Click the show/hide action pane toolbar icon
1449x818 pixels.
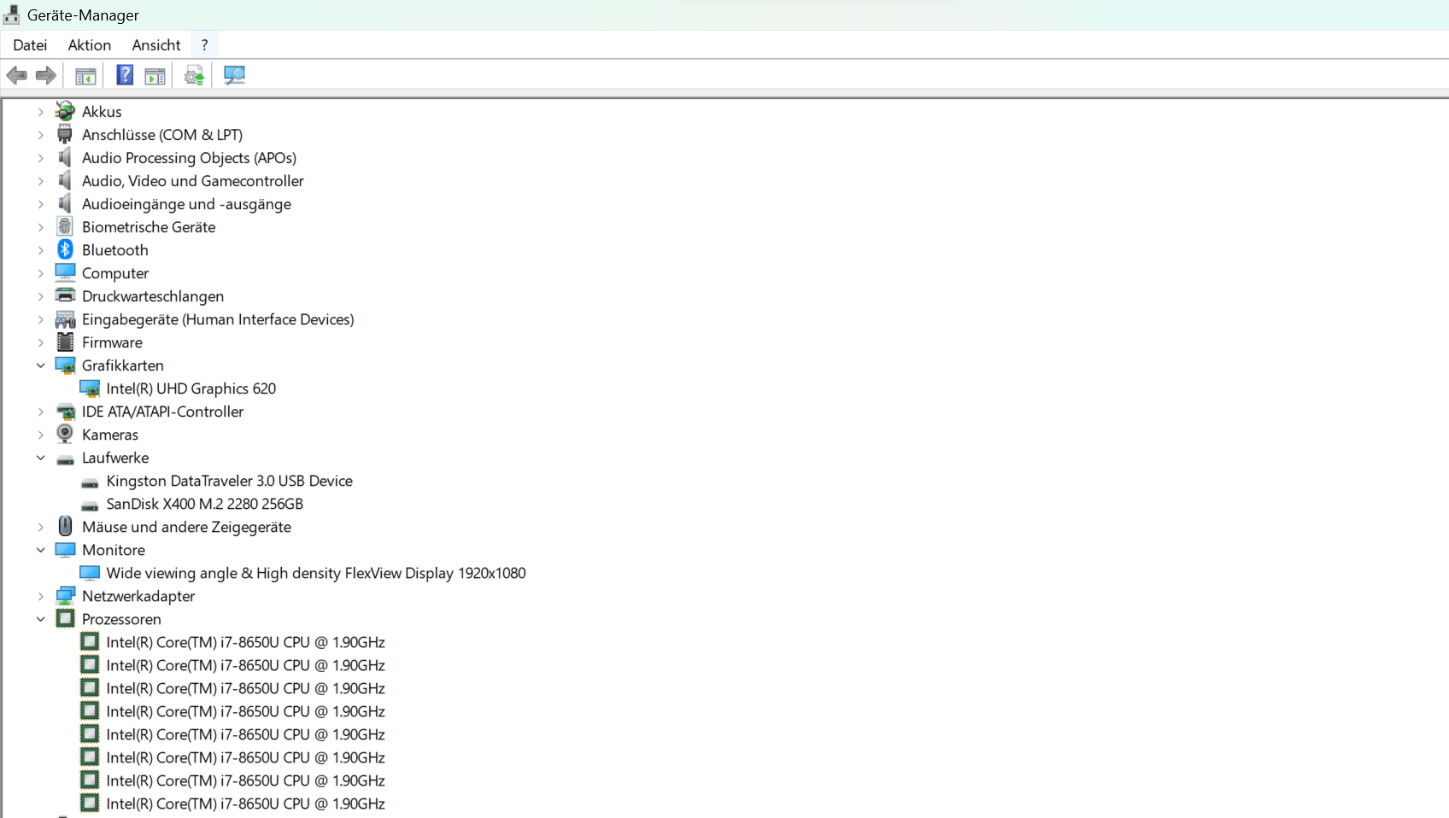tap(155, 76)
